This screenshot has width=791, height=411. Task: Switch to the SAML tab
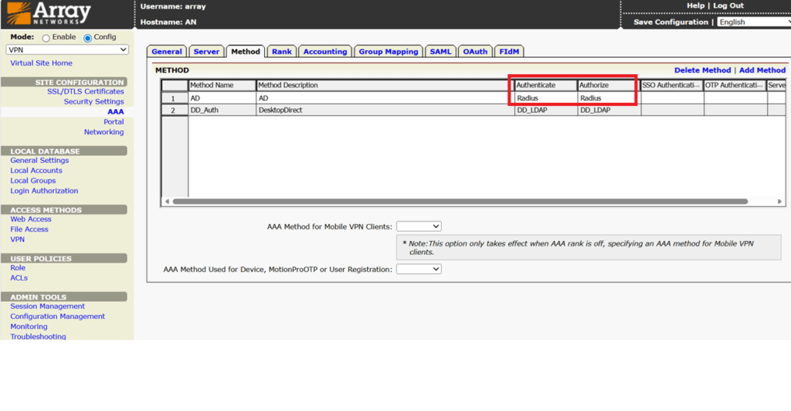(x=440, y=52)
